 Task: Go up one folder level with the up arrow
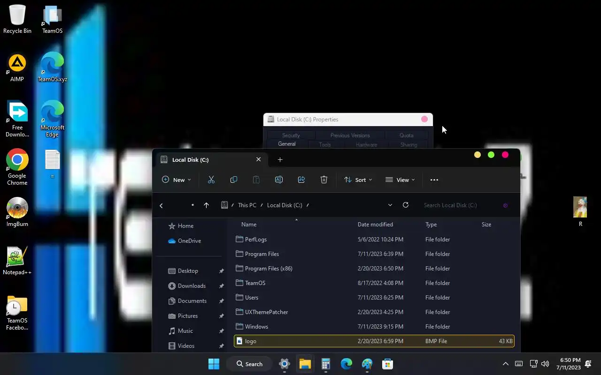pos(206,205)
